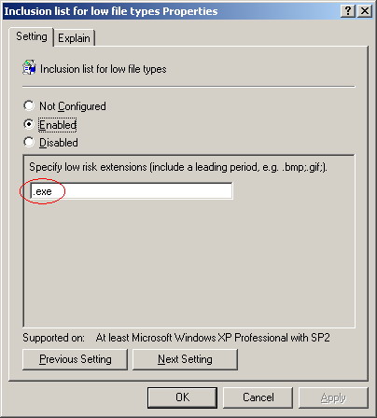Confirm with the OK button
The width and height of the screenshot is (377, 418).
(182, 397)
